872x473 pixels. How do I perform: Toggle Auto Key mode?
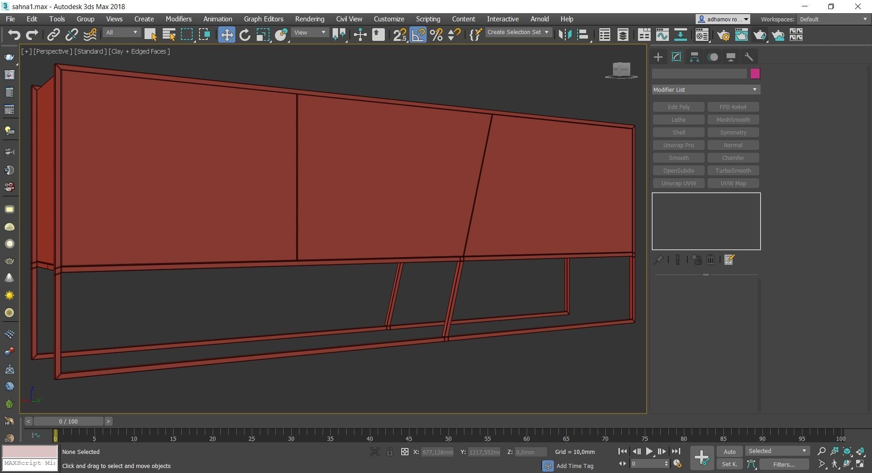click(x=730, y=451)
